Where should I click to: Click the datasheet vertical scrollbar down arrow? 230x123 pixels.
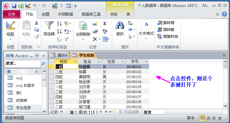point(225,106)
